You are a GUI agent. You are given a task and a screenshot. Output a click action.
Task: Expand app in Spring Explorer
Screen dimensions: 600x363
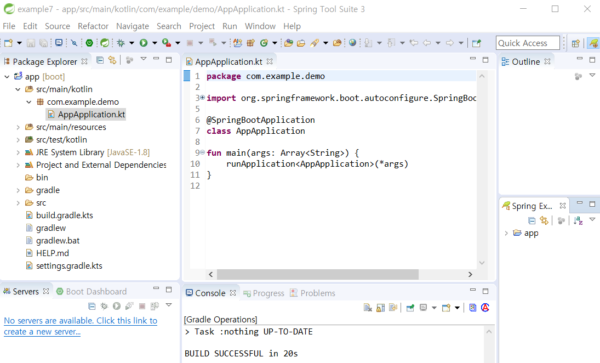(506, 233)
